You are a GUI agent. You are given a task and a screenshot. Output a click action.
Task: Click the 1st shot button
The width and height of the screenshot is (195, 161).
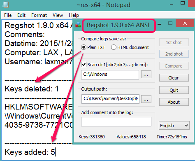coord(174,42)
